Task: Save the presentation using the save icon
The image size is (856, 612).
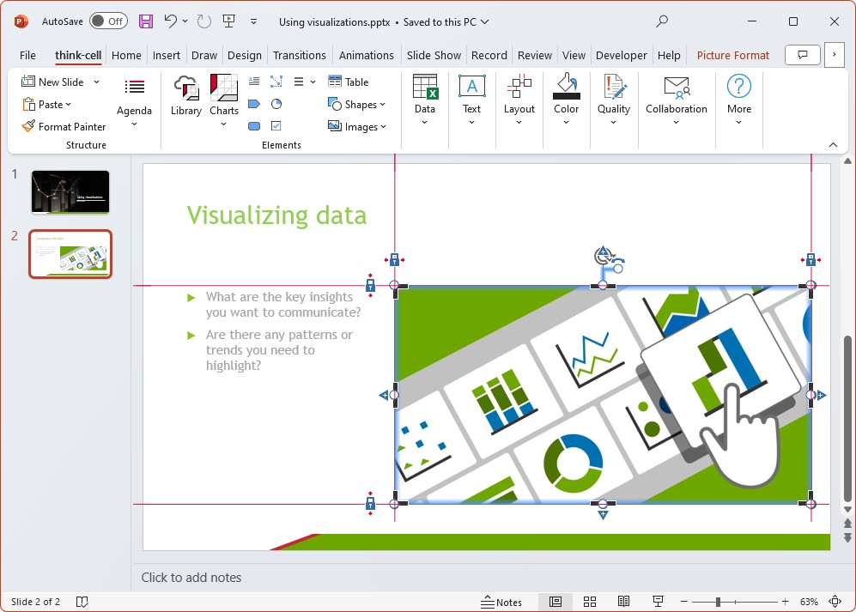Action: tap(146, 21)
